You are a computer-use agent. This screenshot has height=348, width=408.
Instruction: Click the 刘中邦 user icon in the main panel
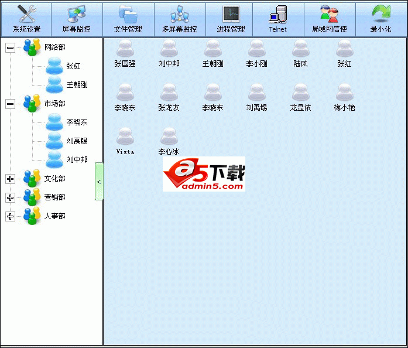coord(169,54)
